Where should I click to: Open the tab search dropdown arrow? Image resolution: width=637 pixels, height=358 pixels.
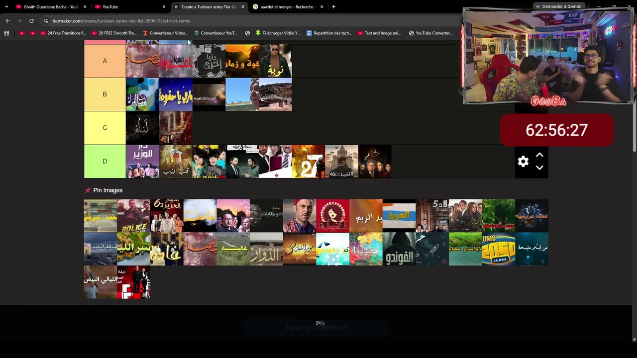pyautogui.click(x=6, y=7)
